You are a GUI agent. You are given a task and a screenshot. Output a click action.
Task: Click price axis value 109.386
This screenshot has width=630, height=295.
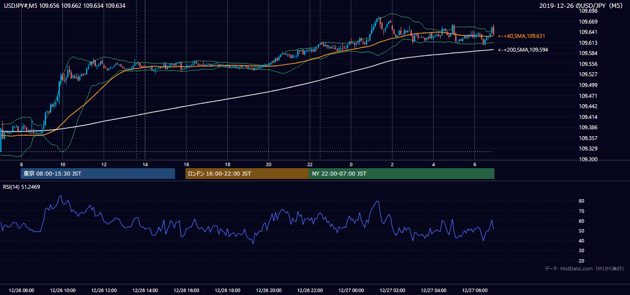[x=588, y=127]
